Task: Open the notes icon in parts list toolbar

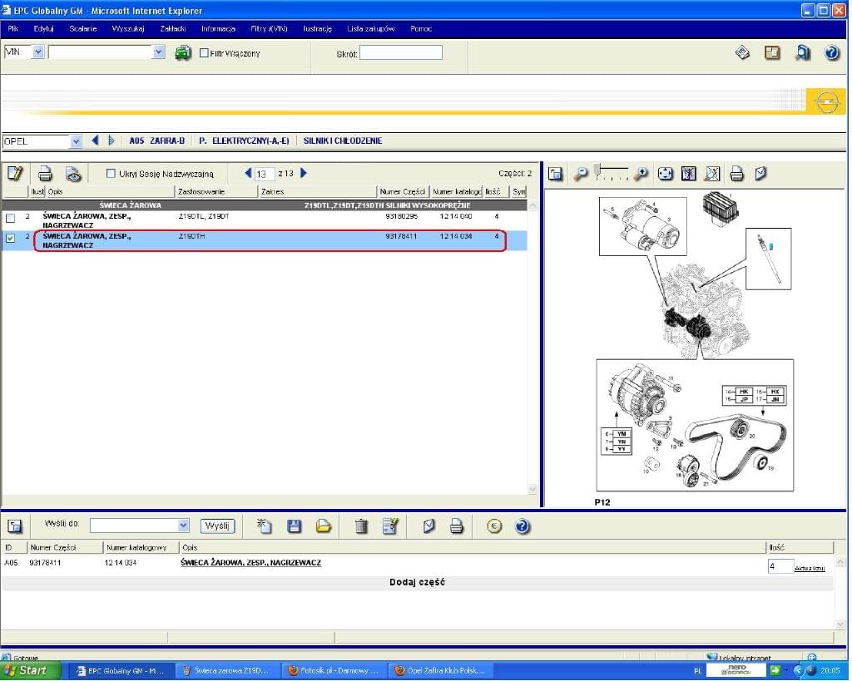Action: point(15,174)
